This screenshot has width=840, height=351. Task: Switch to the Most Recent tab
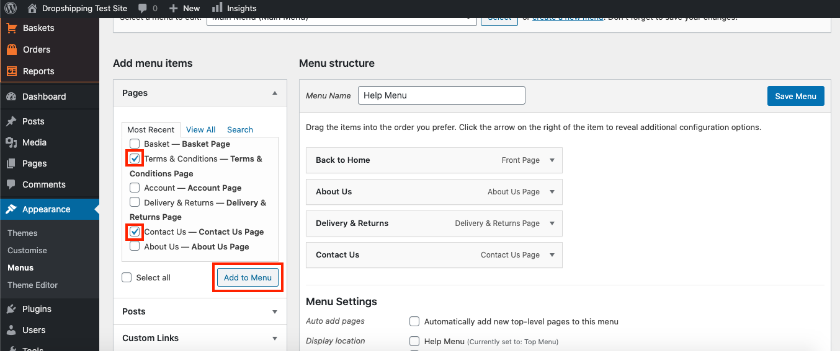pyautogui.click(x=151, y=129)
